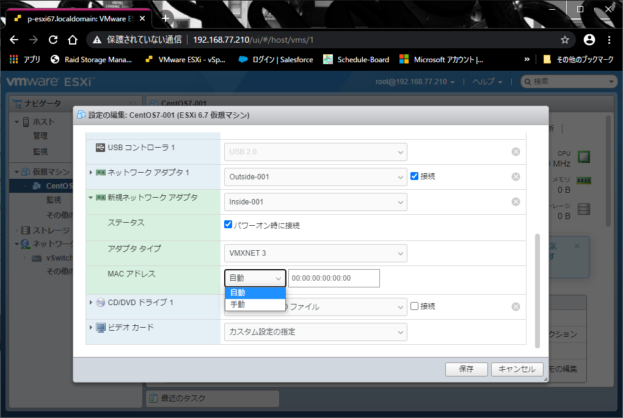
Task: Open the CD/DVD drive type dropdown
Action: [x=346, y=307]
